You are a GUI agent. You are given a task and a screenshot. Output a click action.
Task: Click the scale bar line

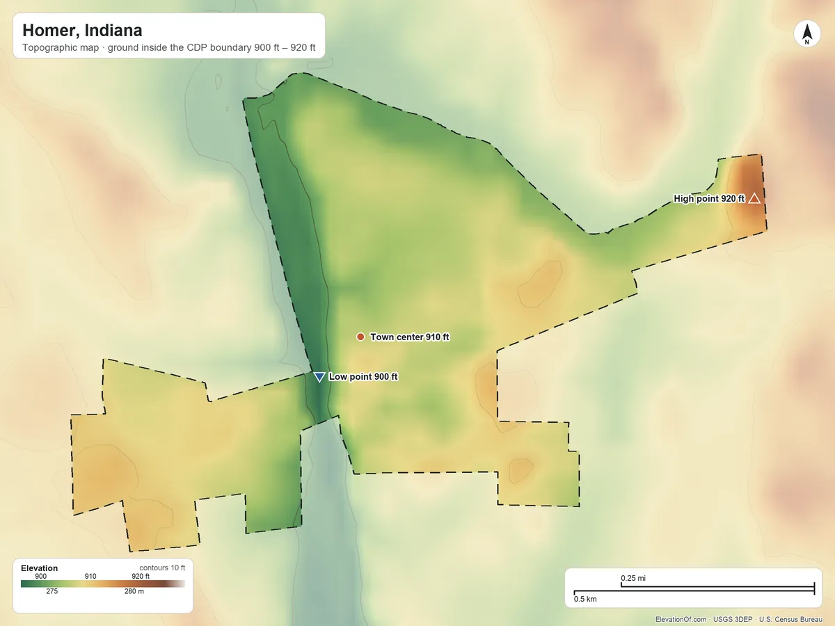pyautogui.click(x=694, y=590)
